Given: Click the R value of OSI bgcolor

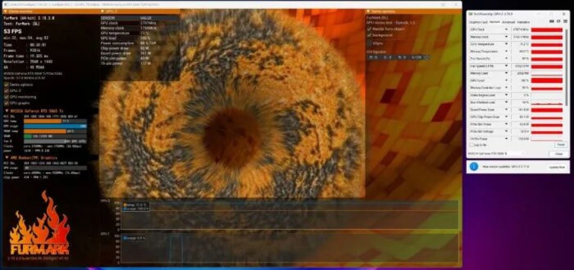Looking at the screenshot, I should [373, 57].
